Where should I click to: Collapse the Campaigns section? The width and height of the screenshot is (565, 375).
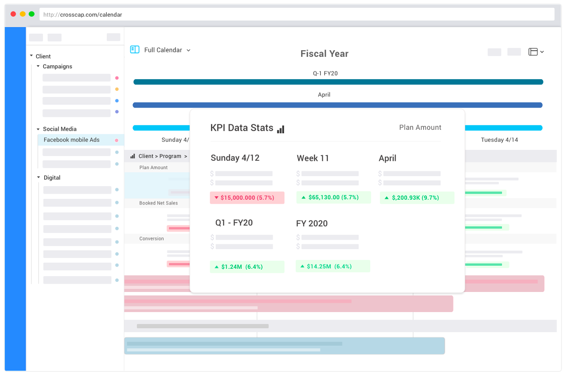(x=38, y=66)
